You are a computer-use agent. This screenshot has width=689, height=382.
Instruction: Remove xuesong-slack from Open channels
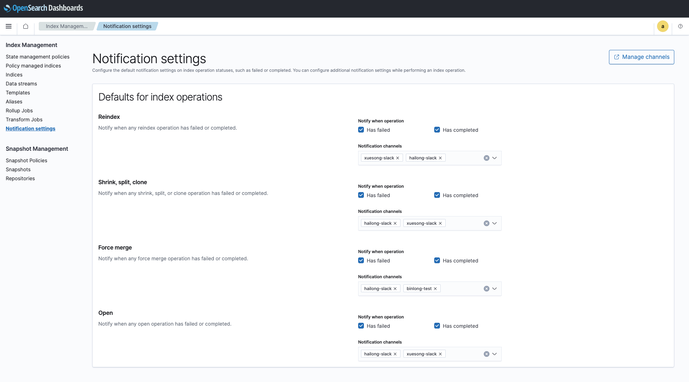click(440, 354)
